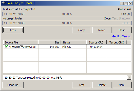The image size is (134, 91).
Task: Click the Copy button
Action: pyautogui.click(x=82, y=30)
